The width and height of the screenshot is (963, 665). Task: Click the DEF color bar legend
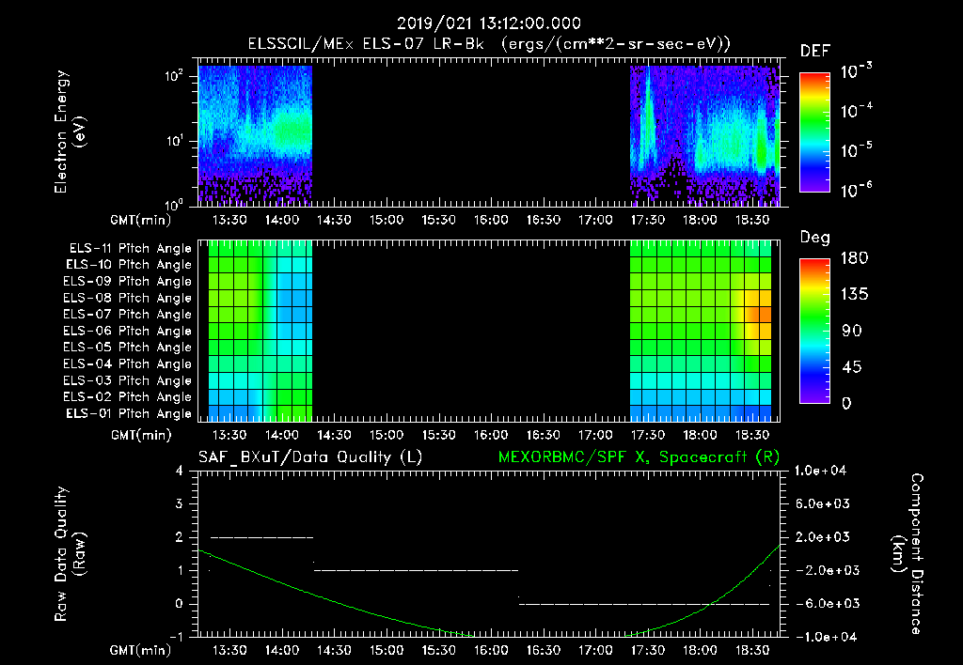coord(814,132)
